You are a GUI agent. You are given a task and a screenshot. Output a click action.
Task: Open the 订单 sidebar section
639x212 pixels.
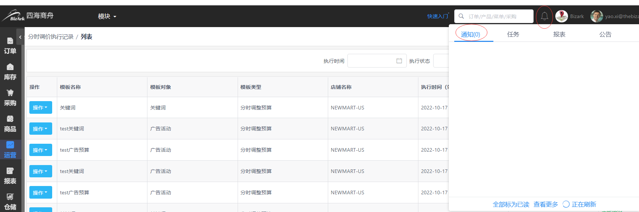pos(10,46)
